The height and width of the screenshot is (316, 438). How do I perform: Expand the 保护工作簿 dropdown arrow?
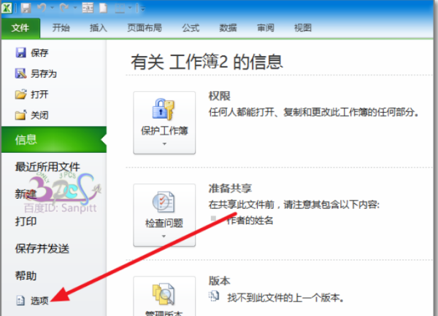(x=164, y=143)
